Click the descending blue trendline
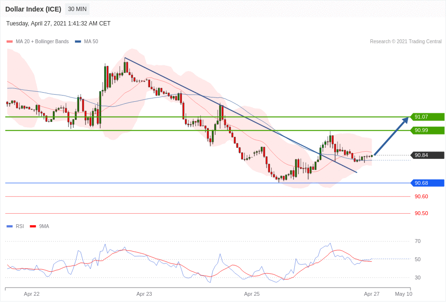 click(x=240, y=115)
